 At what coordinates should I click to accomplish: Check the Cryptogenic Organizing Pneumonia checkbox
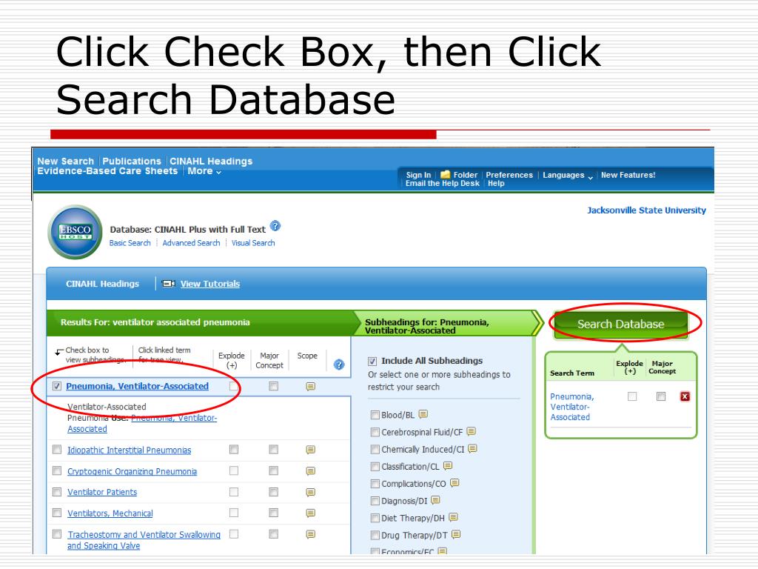57,470
